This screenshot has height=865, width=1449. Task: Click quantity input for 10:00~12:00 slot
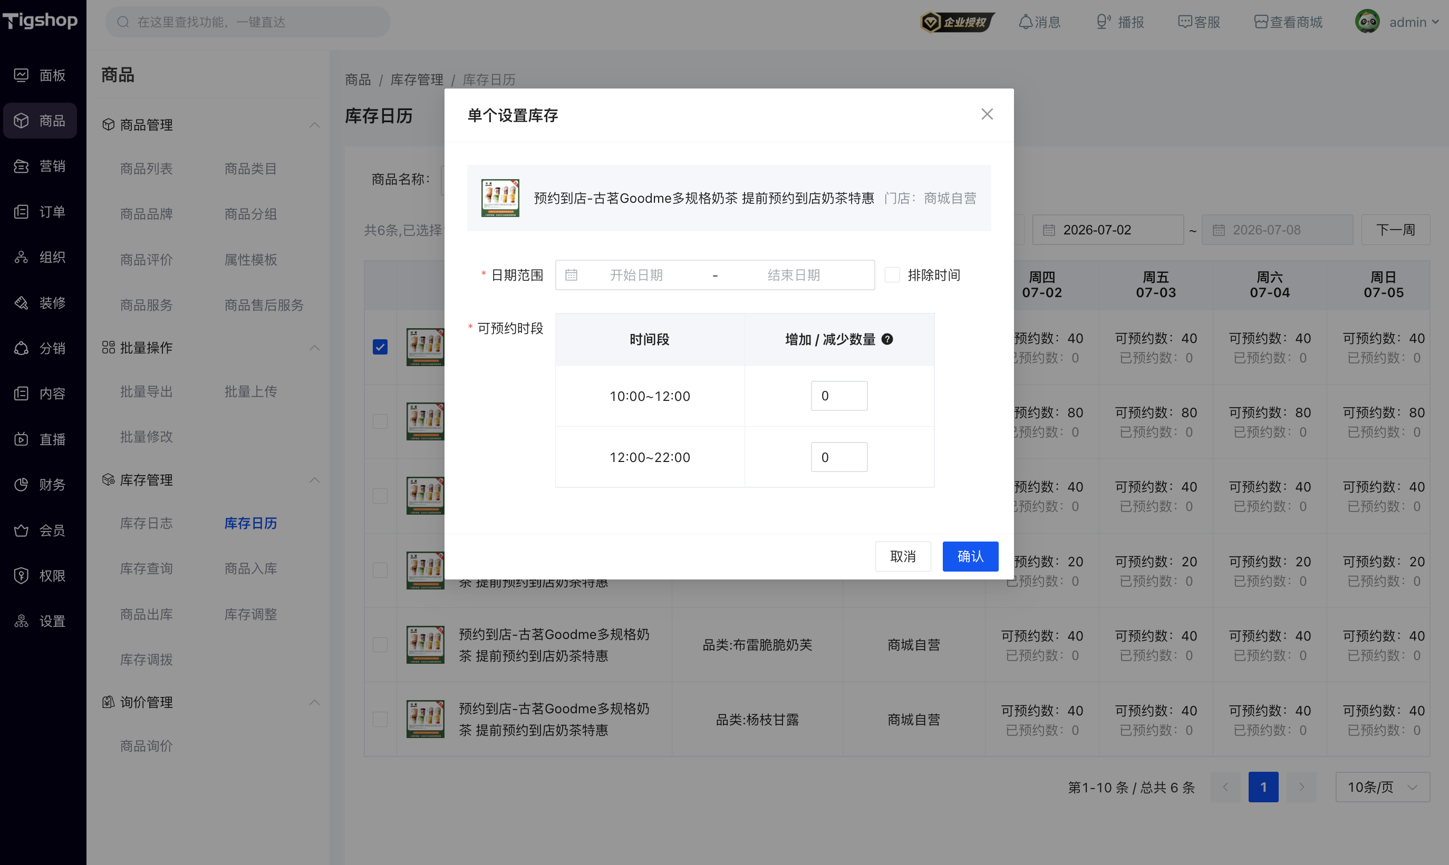pyautogui.click(x=839, y=396)
